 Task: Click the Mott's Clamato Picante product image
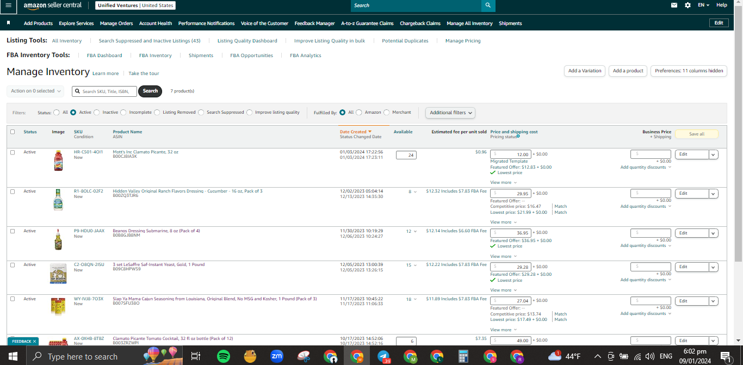58,161
